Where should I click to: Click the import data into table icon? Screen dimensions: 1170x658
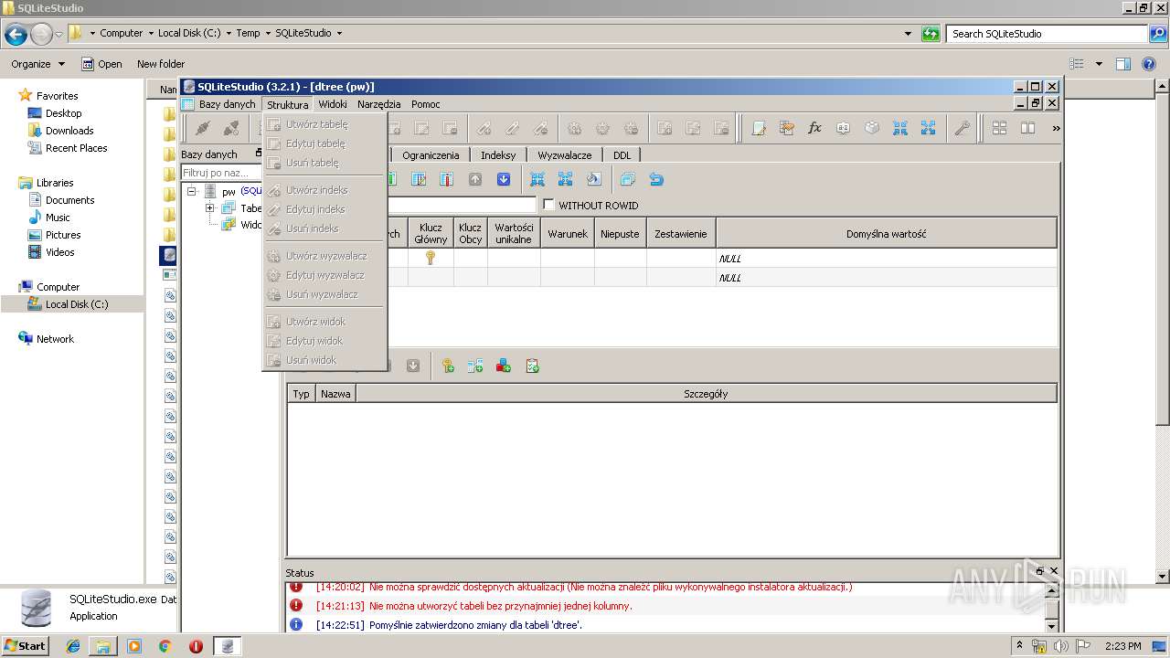[537, 180]
